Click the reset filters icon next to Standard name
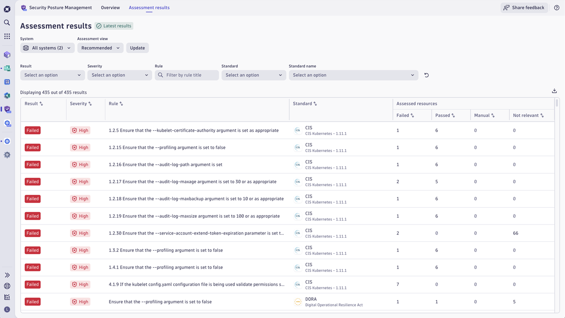 426,75
